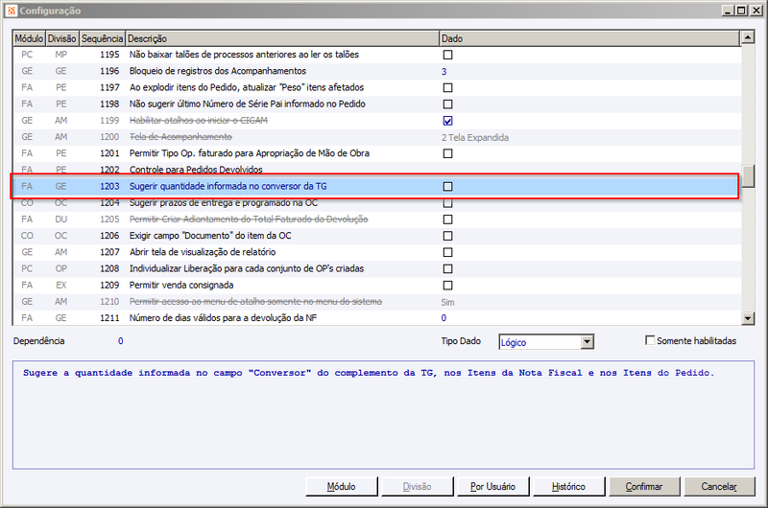Select row Número de dias válidos para a devolução da NF

[x=376, y=318]
